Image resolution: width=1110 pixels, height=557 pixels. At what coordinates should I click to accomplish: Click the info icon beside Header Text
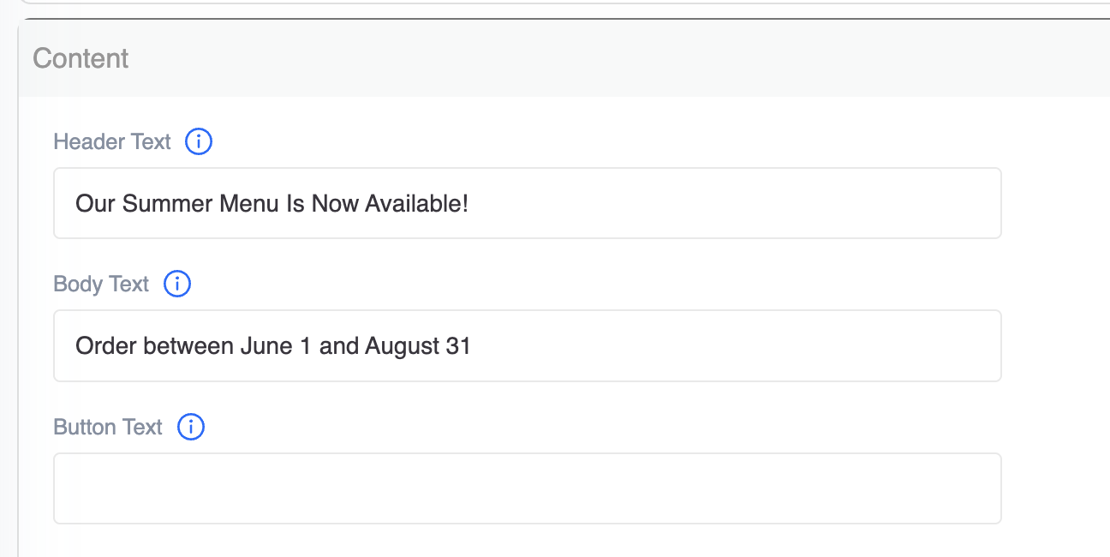coord(199,141)
